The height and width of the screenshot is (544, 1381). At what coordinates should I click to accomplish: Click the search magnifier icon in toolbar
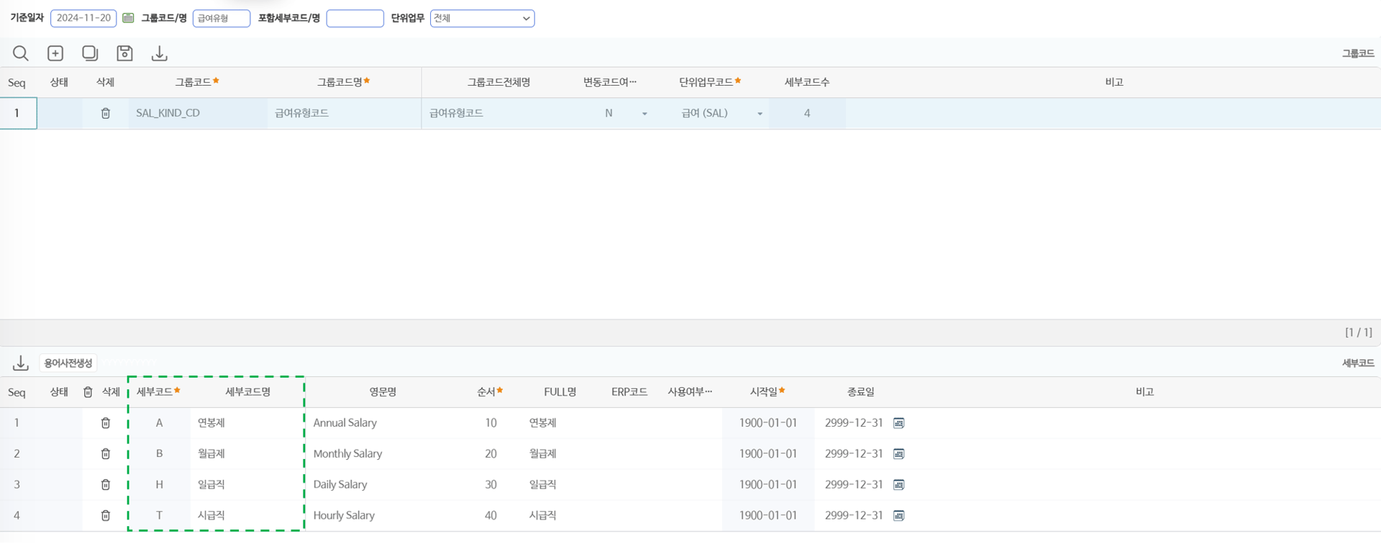click(20, 53)
